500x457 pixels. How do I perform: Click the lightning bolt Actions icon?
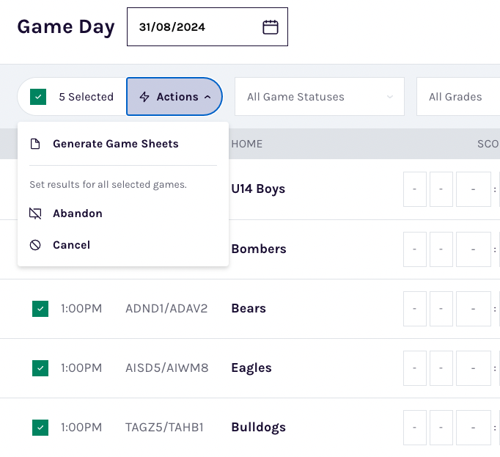(144, 97)
